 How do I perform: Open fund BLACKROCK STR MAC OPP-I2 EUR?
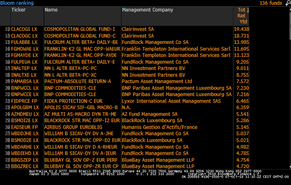point(82,120)
